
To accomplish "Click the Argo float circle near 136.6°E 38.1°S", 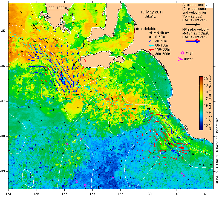I will 81,139.
